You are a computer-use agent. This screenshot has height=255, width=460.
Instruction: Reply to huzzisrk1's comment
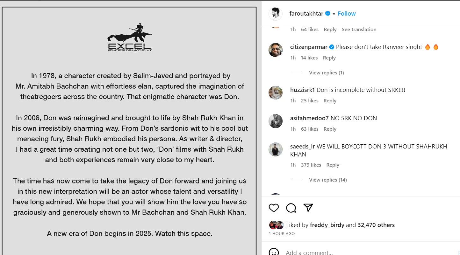coord(330,101)
